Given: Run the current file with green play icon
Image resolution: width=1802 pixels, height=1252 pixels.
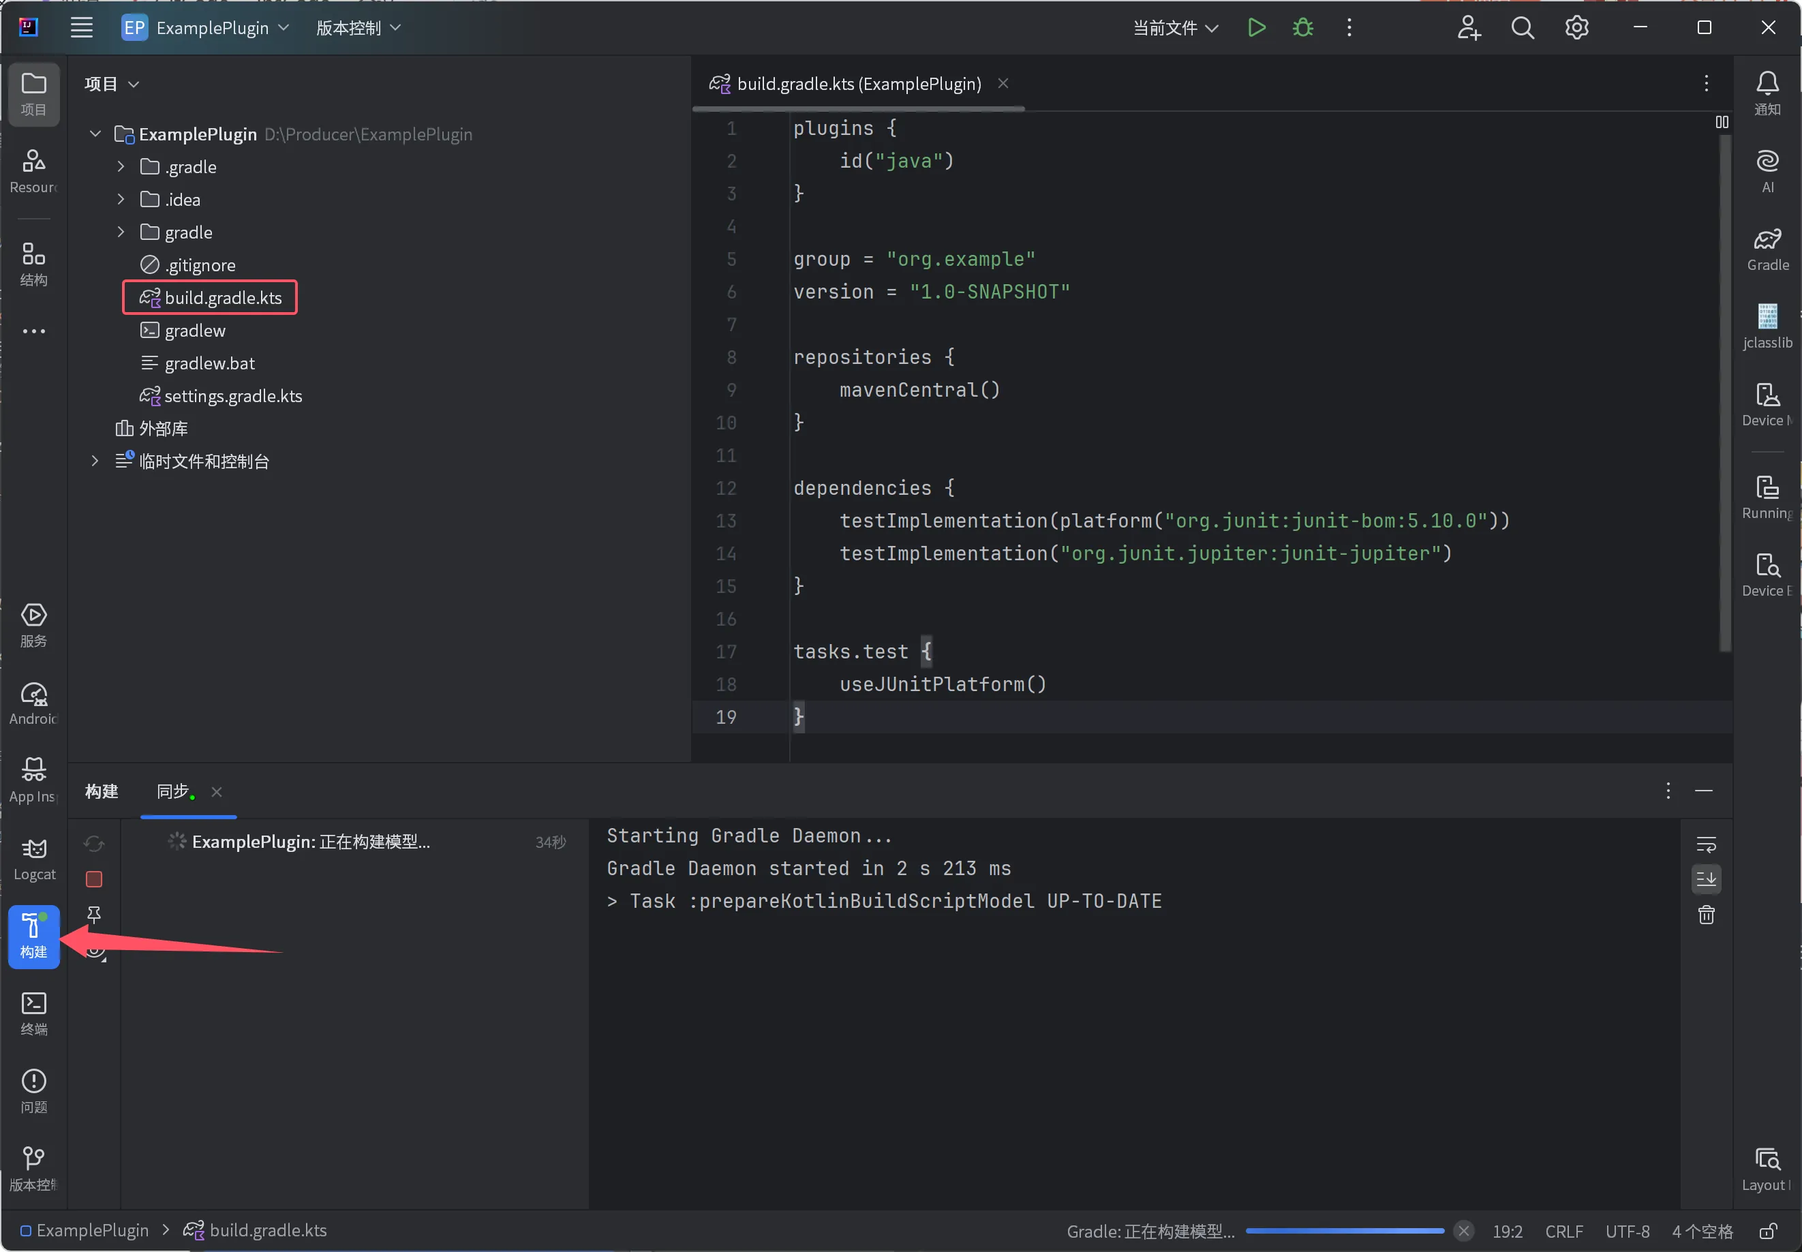Looking at the screenshot, I should point(1256,27).
